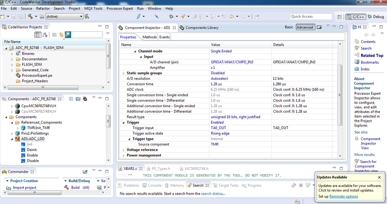This screenshot has height=204, width=387.
Task: Click the Component Inspector vertical scrollbar
Action: [340, 95]
